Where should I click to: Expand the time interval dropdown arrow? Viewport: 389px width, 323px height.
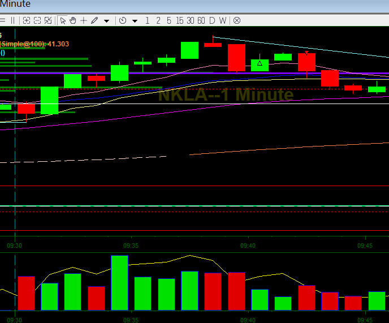tap(135, 21)
